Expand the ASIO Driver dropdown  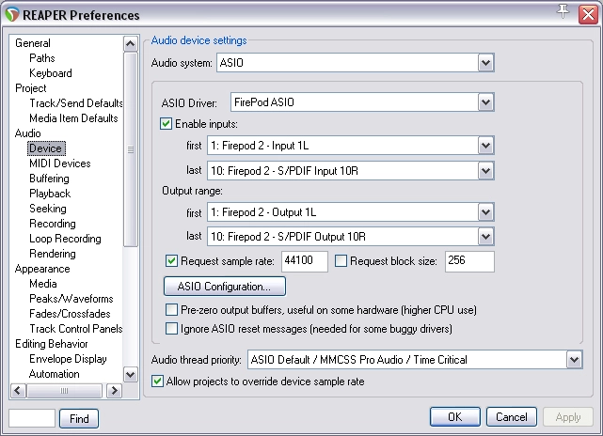[485, 101]
